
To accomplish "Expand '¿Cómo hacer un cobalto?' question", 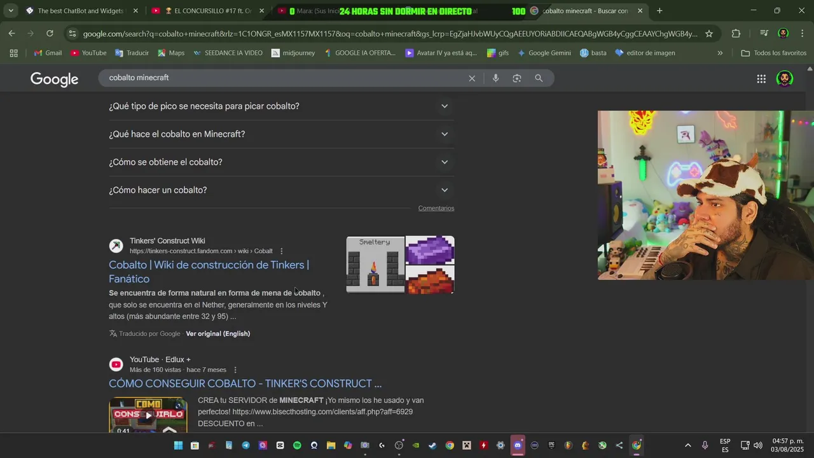I will (x=282, y=190).
